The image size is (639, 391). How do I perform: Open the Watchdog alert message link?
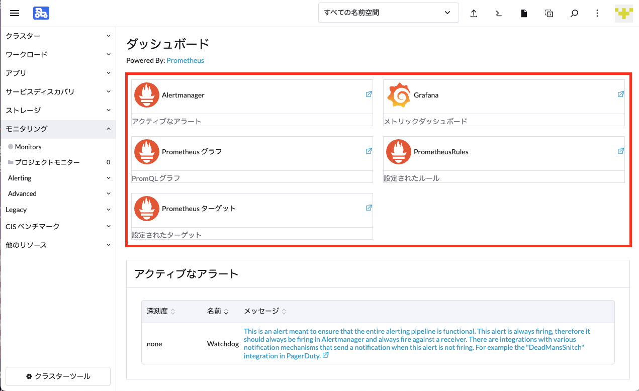[417, 343]
